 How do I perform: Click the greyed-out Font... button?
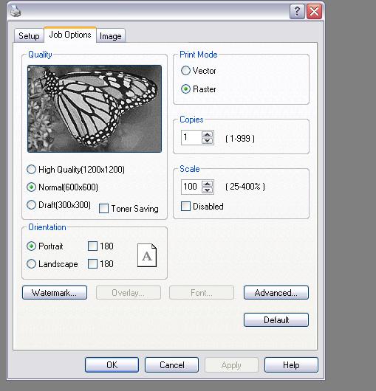[202, 292]
